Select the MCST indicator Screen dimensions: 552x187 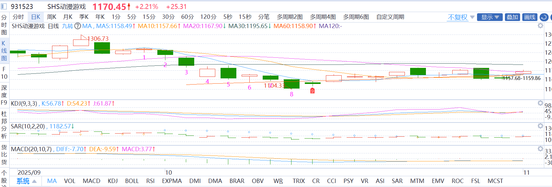point(495,181)
